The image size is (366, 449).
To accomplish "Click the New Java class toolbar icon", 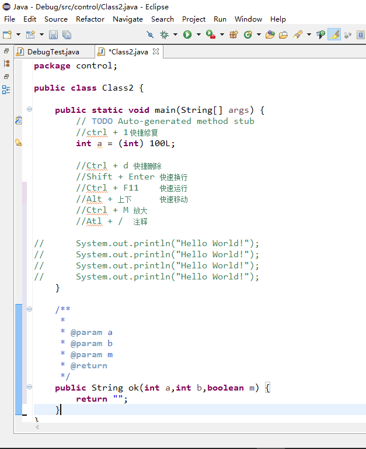I will (x=30, y=34).
